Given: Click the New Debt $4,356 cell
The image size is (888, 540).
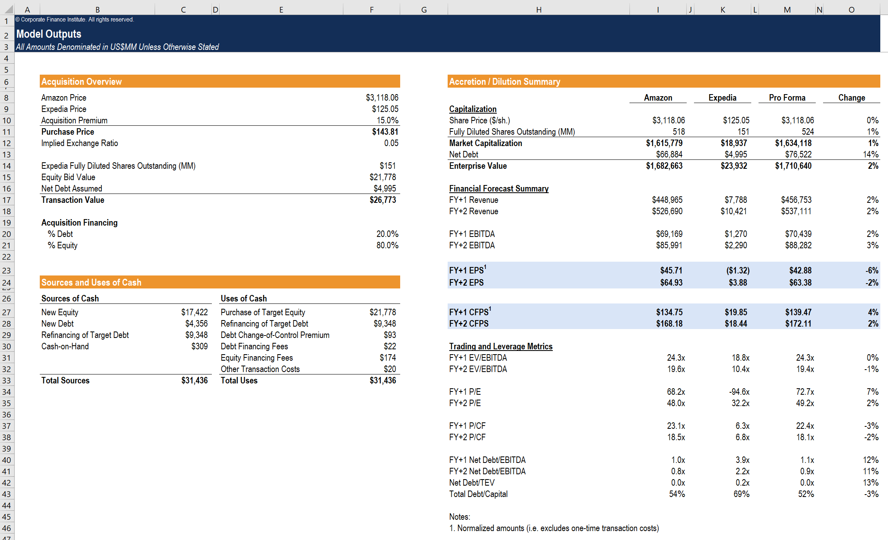Looking at the screenshot, I should click(196, 324).
